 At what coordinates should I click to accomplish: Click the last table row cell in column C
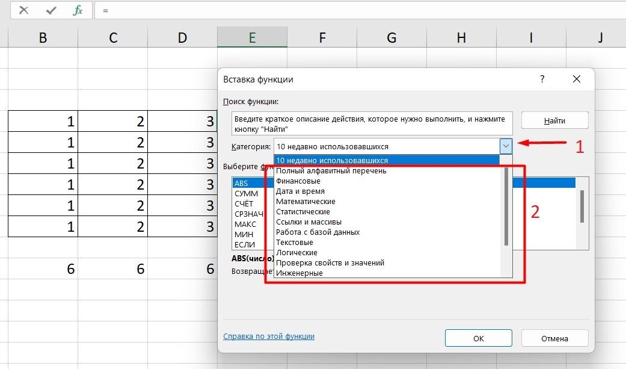[x=112, y=226]
